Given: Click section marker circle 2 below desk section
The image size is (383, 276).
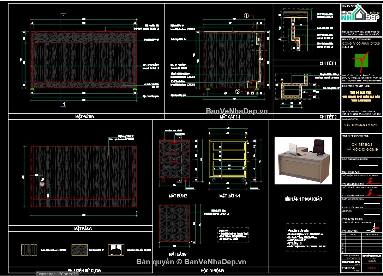Looking at the screenshot, I should click(238, 91).
